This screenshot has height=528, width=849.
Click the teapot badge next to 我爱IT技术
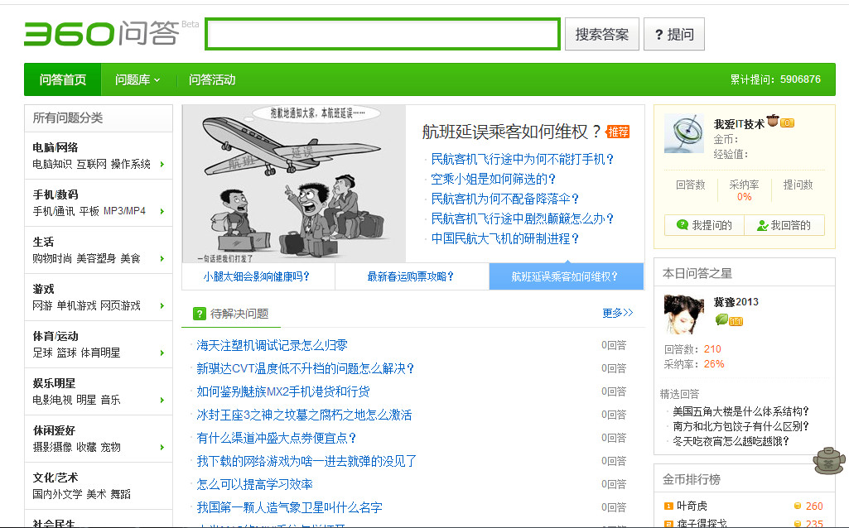(772, 121)
